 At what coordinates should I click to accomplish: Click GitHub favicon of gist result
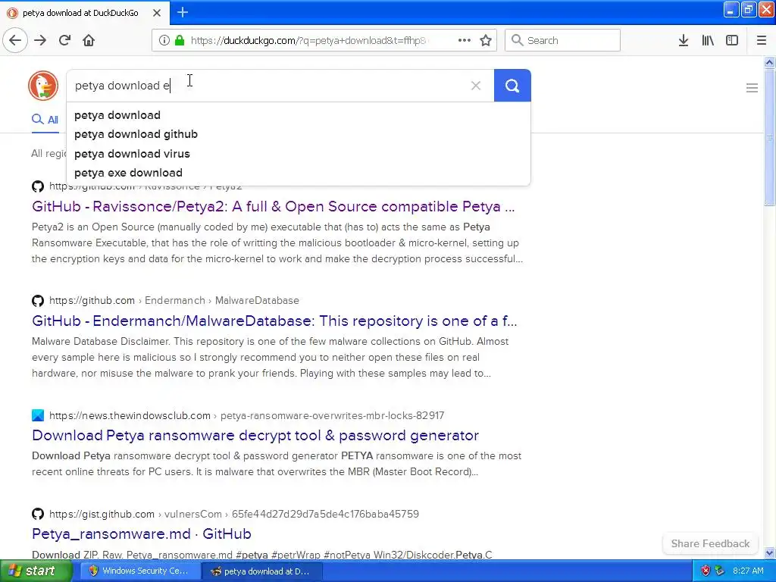(x=38, y=514)
